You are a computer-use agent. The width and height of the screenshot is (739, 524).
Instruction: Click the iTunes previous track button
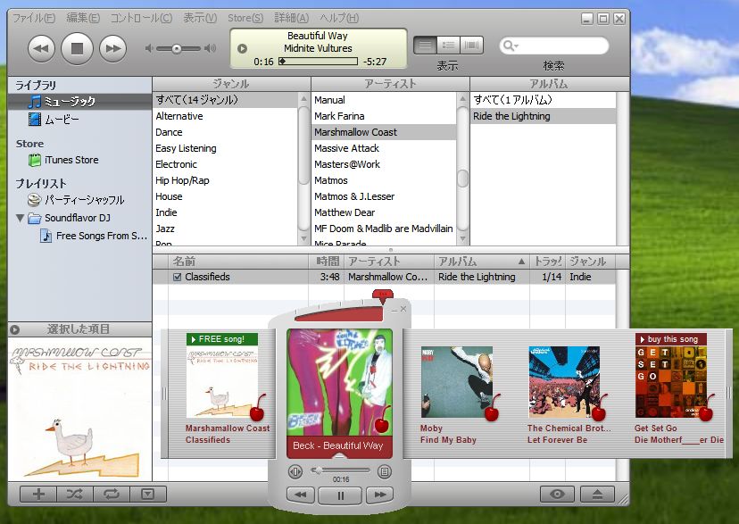41,48
